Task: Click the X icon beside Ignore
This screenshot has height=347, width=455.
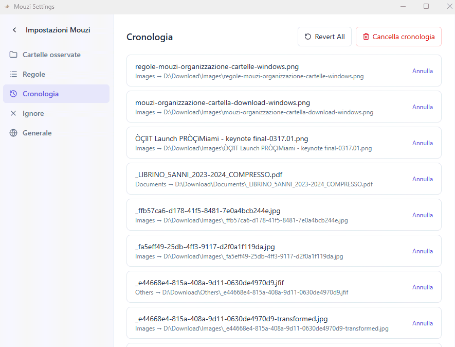Action: (13, 113)
